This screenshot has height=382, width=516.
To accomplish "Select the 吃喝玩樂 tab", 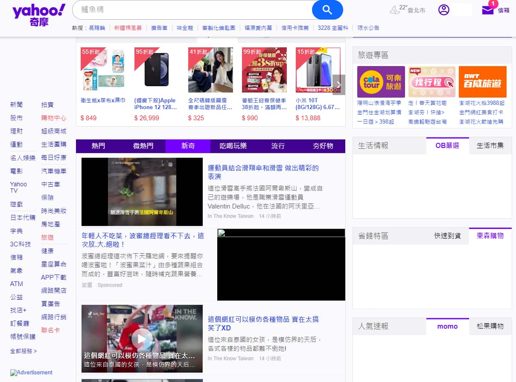I will coord(233,146).
